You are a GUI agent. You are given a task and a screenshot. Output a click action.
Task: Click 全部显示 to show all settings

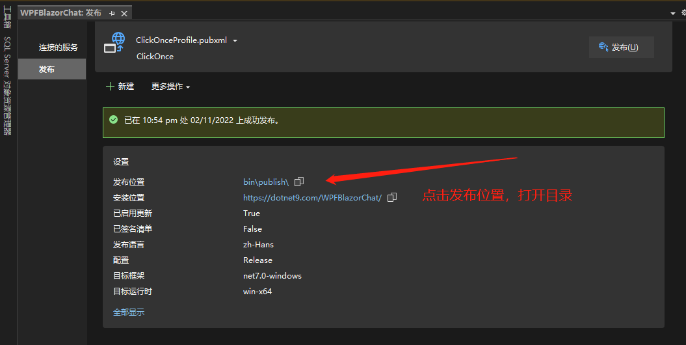click(129, 312)
